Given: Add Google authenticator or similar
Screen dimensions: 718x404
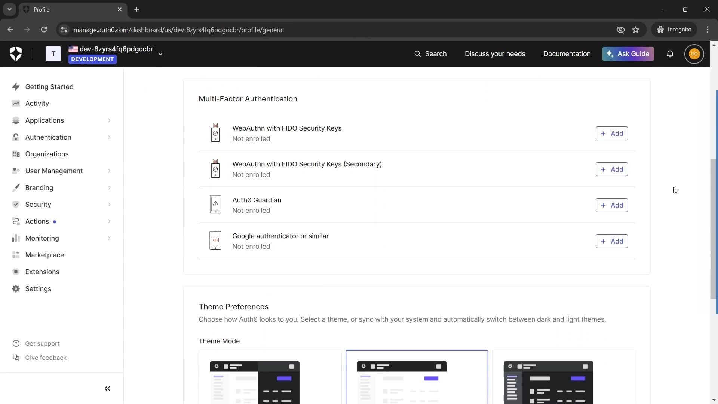Looking at the screenshot, I should [611, 241].
